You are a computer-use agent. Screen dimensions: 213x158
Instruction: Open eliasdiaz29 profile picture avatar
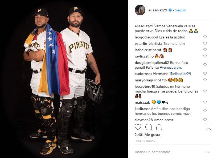(140, 10)
